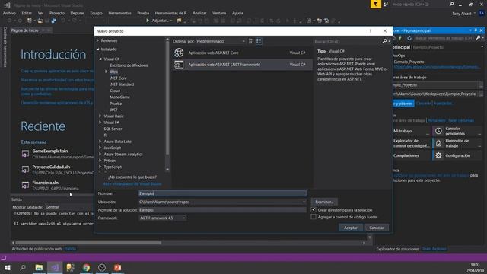Open the notifications flag icon in title bar
Viewport: 487px width, 274px height.
(x=375, y=4)
